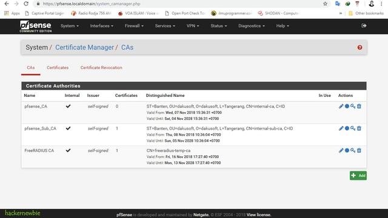The height and width of the screenshot is (218, 388).
Task: Click the Distinguished Name column header
Action: [165, 96]
